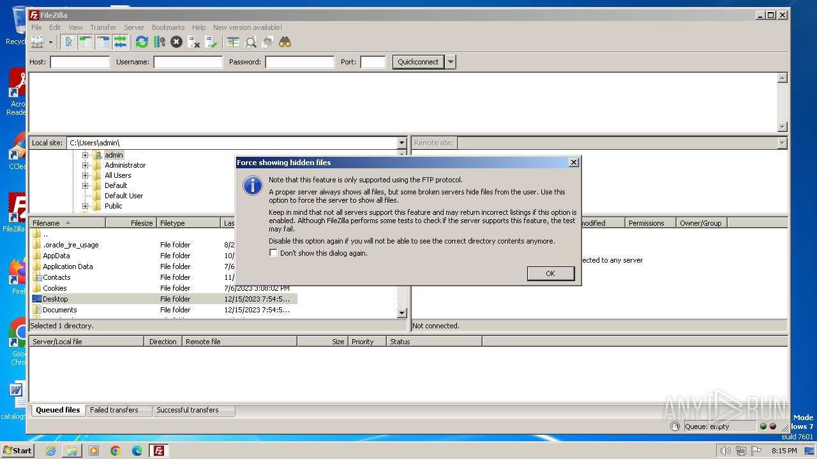Toggle message log display
The width and height of the screenshot is (817, 459).
[x=69, y=42]
